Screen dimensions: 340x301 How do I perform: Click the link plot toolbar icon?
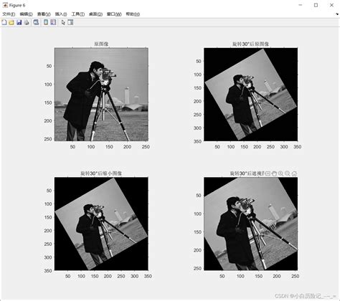coord(36,22)
